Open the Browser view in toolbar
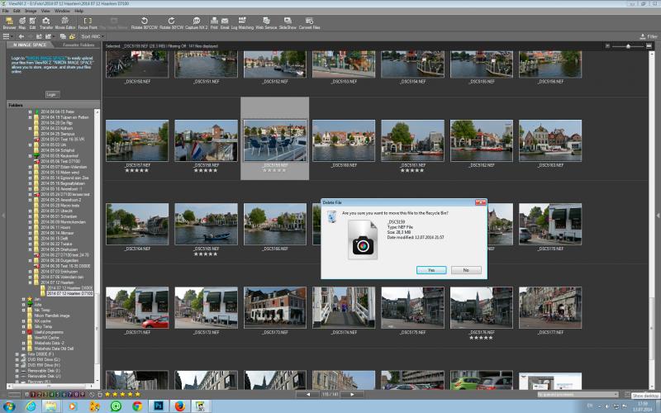 coord(9,23)
